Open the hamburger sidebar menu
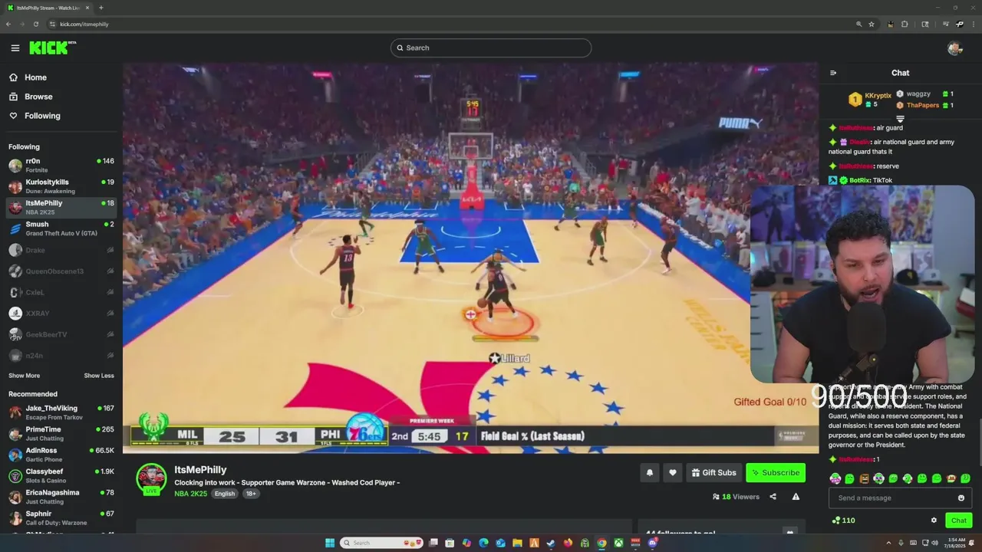Image resolution: width=982 pixels, height=552 pixels. tap(15, 48)
